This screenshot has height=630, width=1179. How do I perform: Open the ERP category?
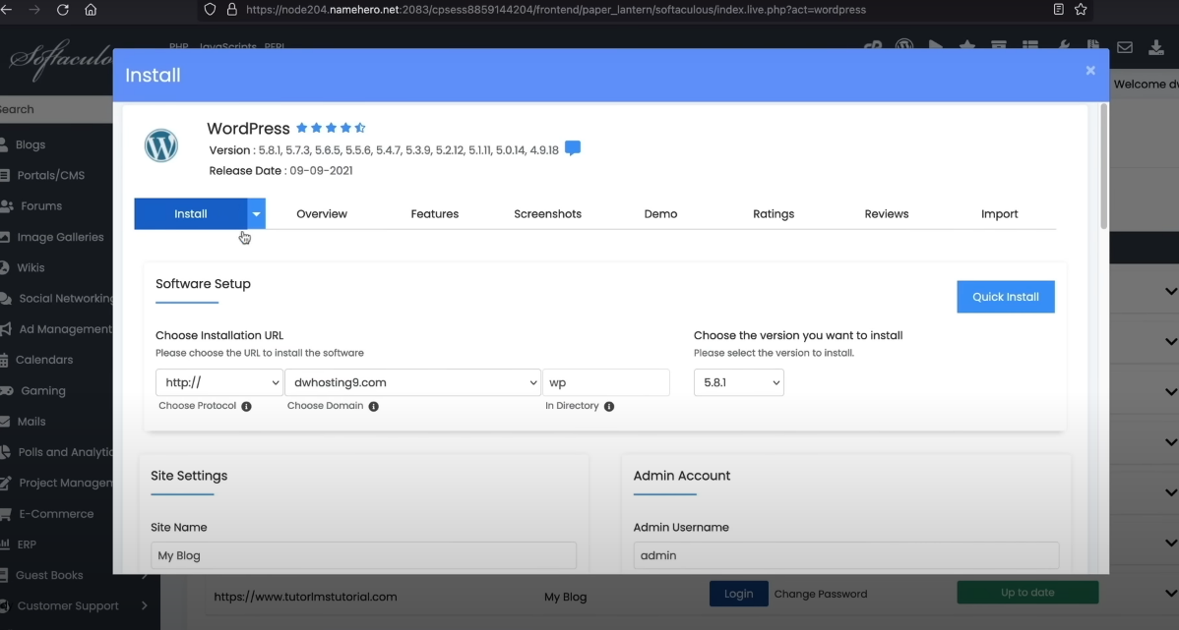[27, 544]
